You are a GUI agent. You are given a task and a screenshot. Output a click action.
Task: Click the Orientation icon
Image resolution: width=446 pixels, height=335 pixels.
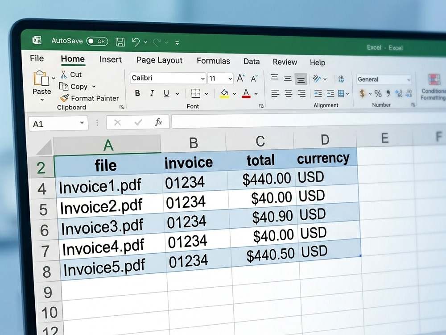click(x=317, y=79)
